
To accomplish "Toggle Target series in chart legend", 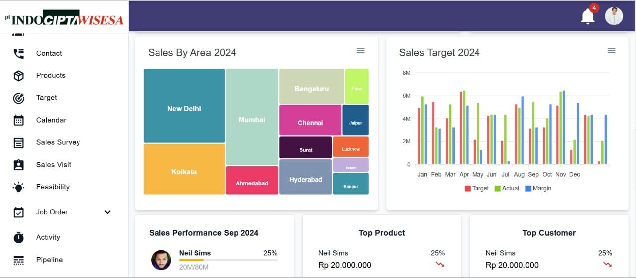I will coord(477,188).
